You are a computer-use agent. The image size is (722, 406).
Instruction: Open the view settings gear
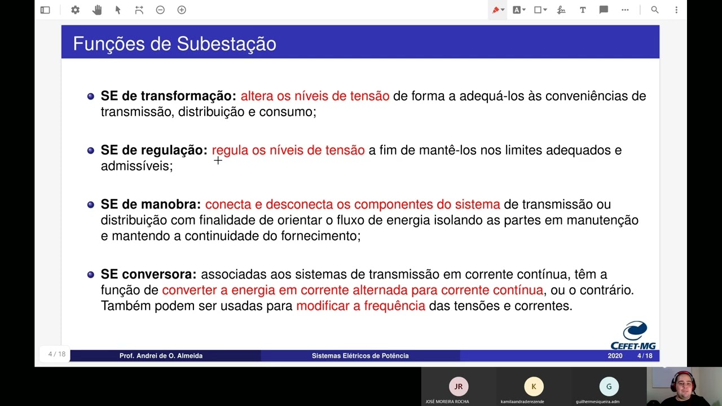point(75,10)
